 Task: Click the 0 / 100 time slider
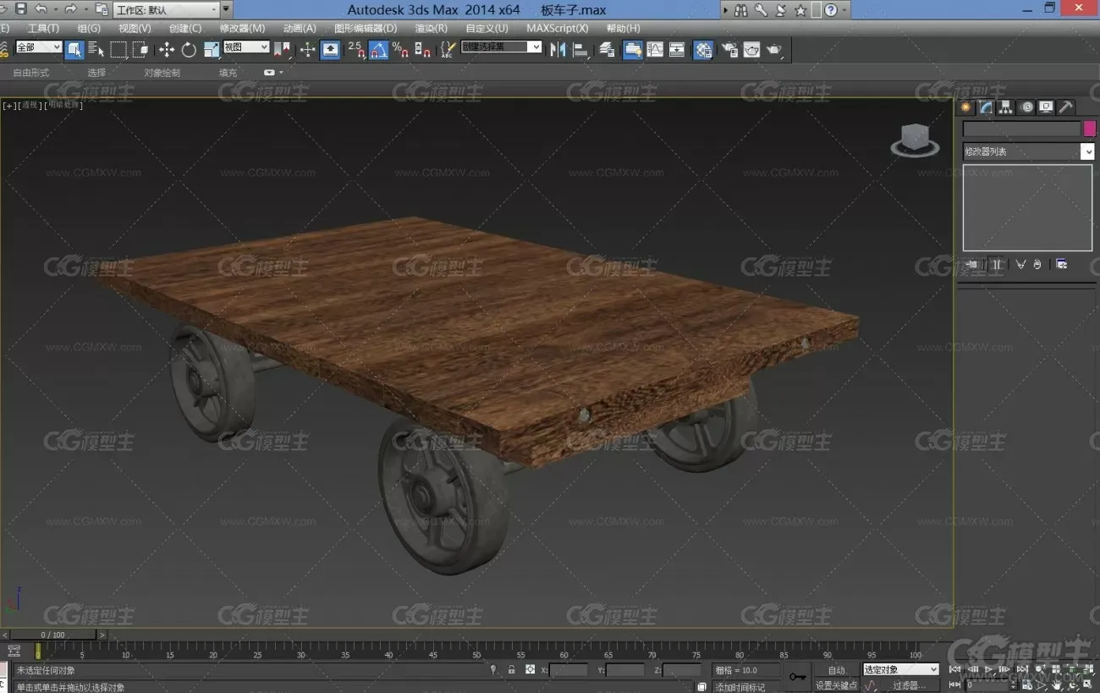coord(52,634)
